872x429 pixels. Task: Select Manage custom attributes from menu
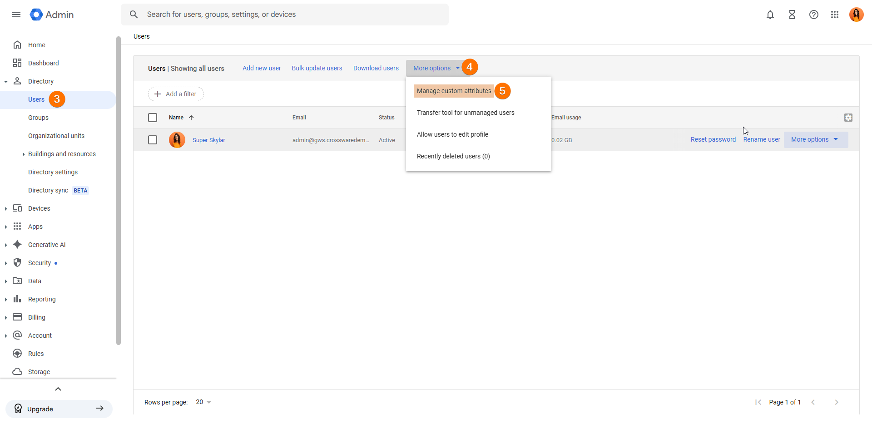[454, 91]
